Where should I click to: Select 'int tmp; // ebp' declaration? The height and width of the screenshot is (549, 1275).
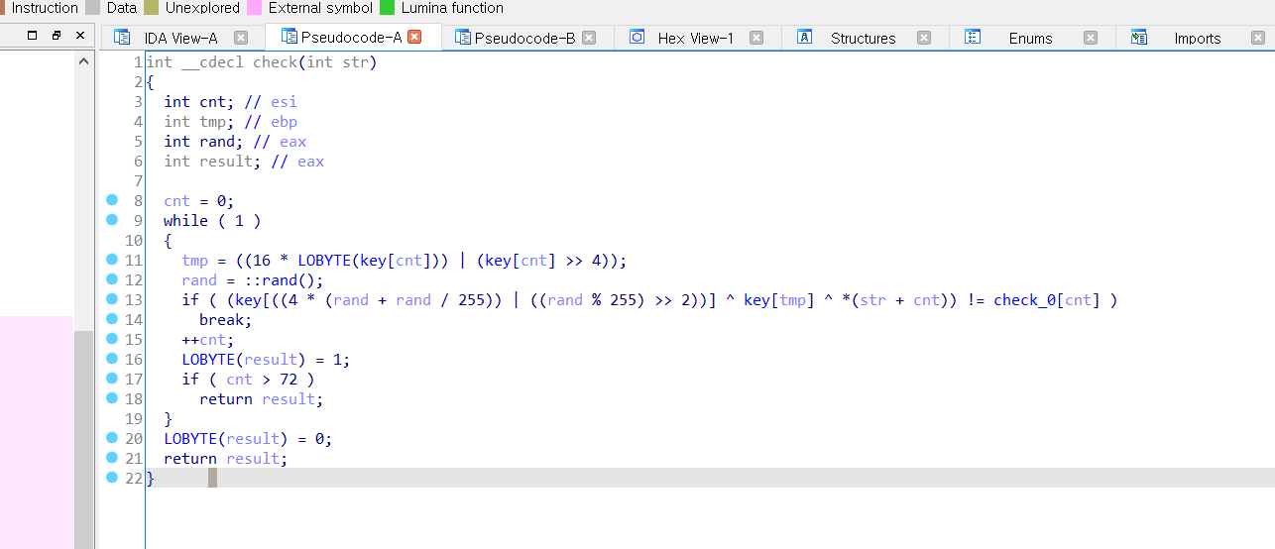(x=230, y=122)
